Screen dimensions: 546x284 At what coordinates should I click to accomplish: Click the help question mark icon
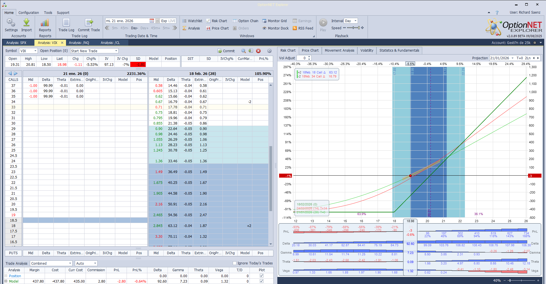click(x=497, y=12)
